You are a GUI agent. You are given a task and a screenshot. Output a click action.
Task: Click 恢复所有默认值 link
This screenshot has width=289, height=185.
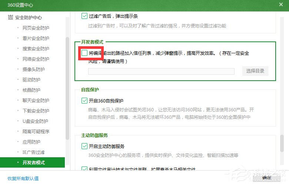pos(23,178)
